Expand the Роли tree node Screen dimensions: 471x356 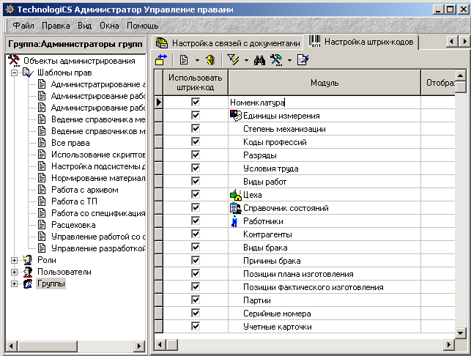pos(15,259)
